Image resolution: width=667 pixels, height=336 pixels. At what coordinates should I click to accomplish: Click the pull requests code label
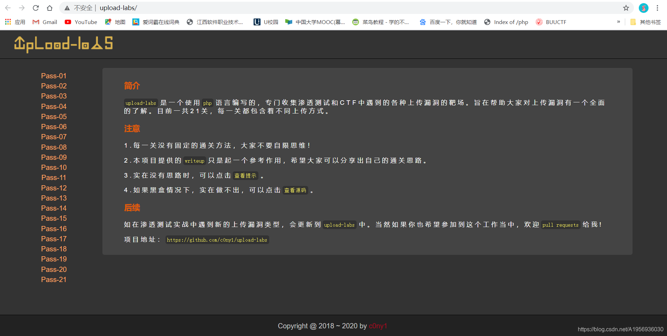pos(560,225)
